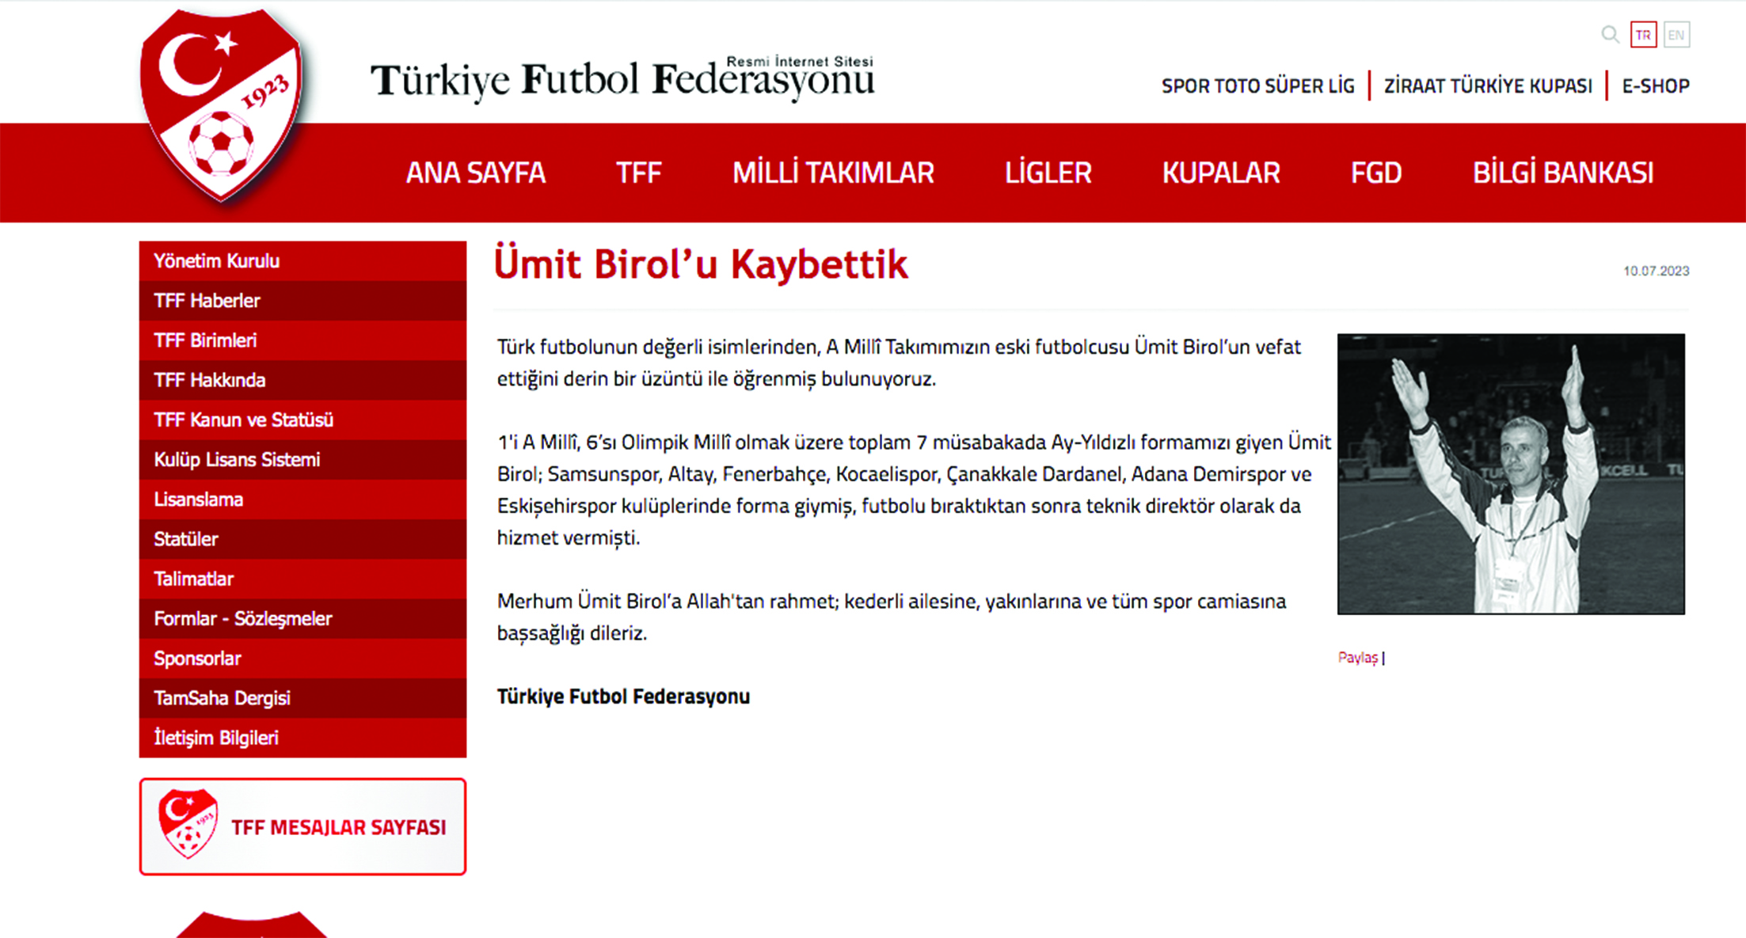
Task: Open FGD menu
Action: click(x=1376, y=173)
